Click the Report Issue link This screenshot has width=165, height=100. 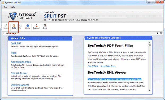[x=19, y=73]
